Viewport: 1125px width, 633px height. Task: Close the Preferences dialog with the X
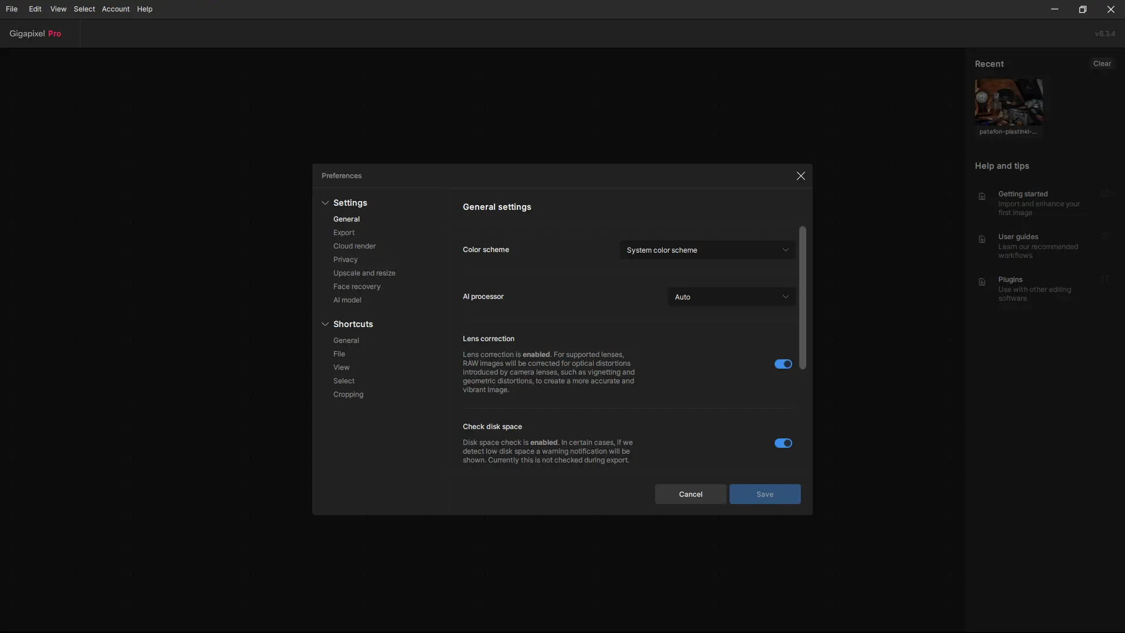tap(800, 176)
